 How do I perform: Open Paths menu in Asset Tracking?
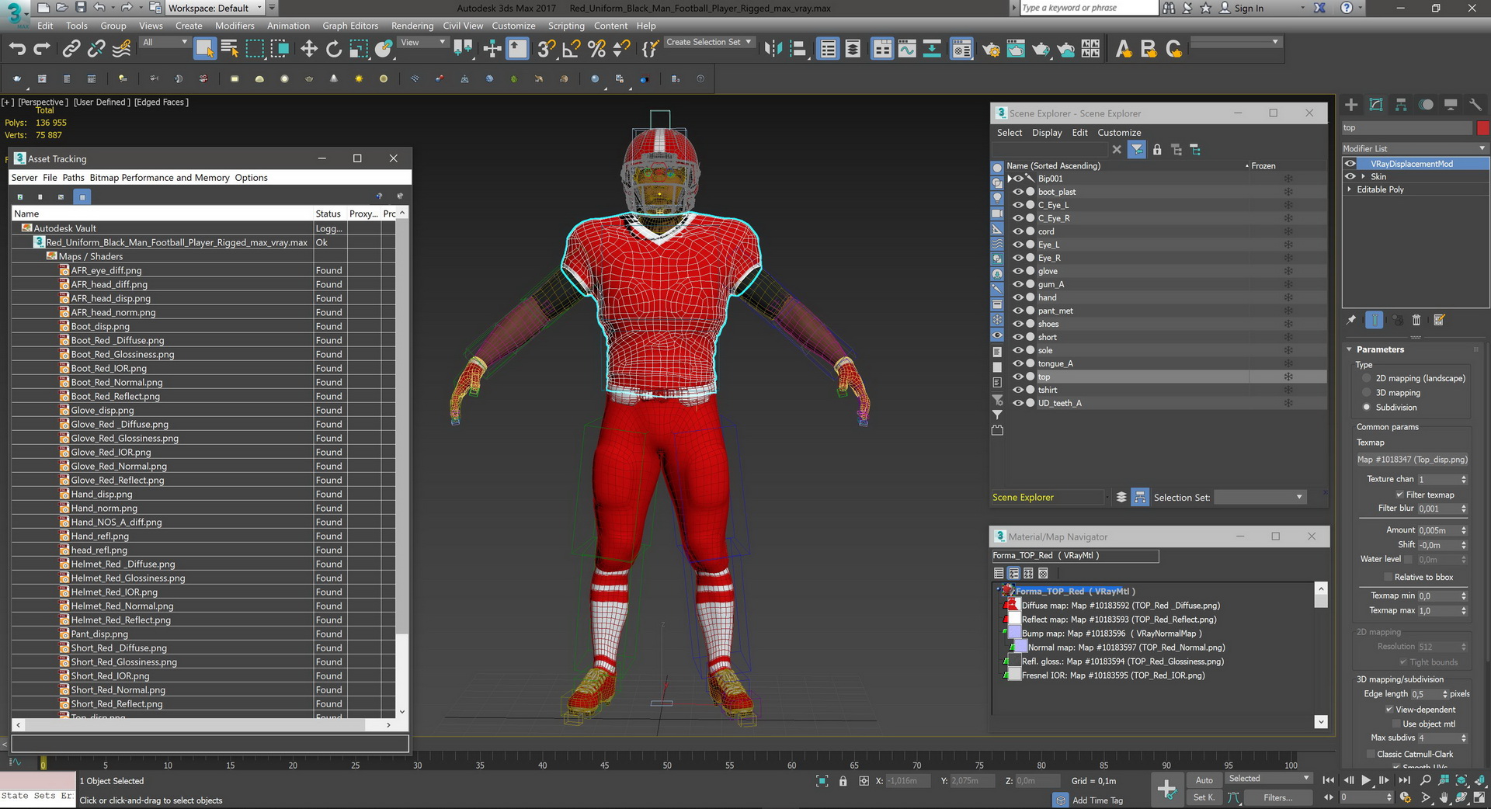[74, 178]
